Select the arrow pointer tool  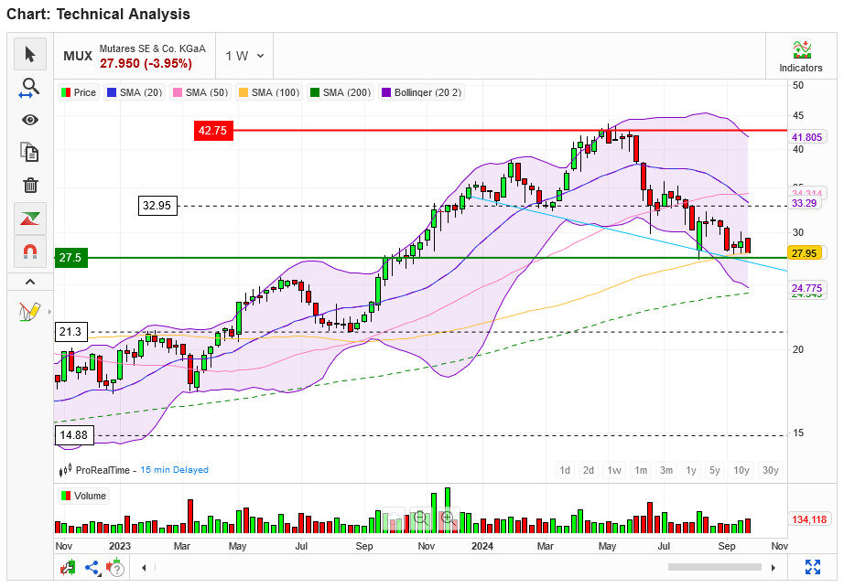(x=29, y=55)
